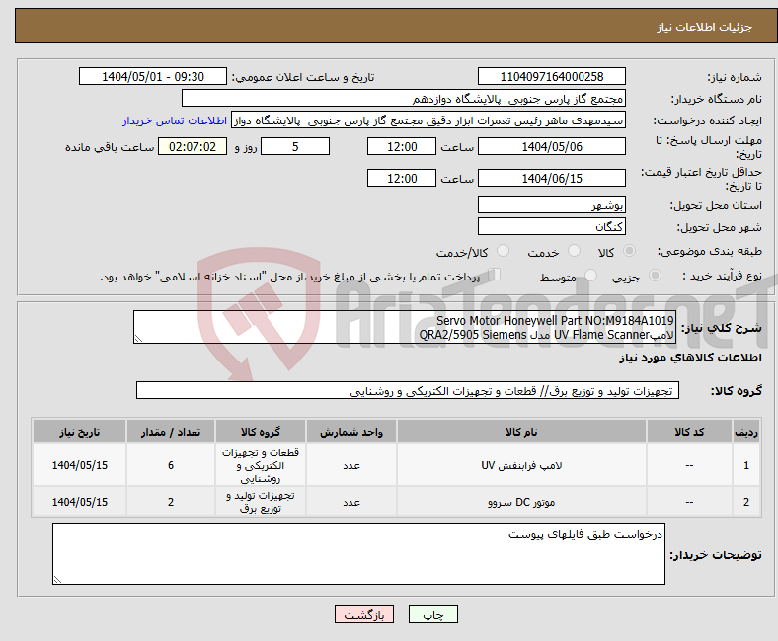Click the general description text area
The height and width of the screenshot is (641, 778).
click(405, 327)
